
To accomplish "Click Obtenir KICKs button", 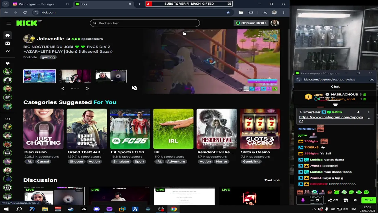I will point(251,23).
